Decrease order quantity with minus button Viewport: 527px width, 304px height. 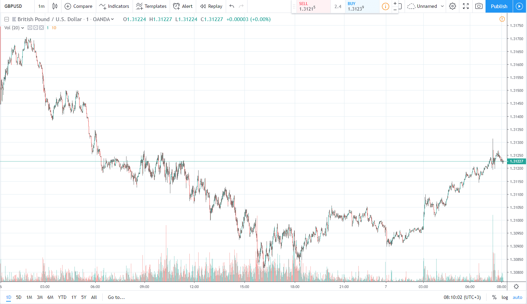pos(395,10)
